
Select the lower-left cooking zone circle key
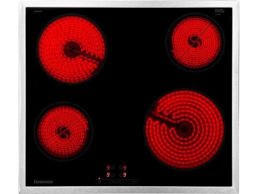(112, 175)
